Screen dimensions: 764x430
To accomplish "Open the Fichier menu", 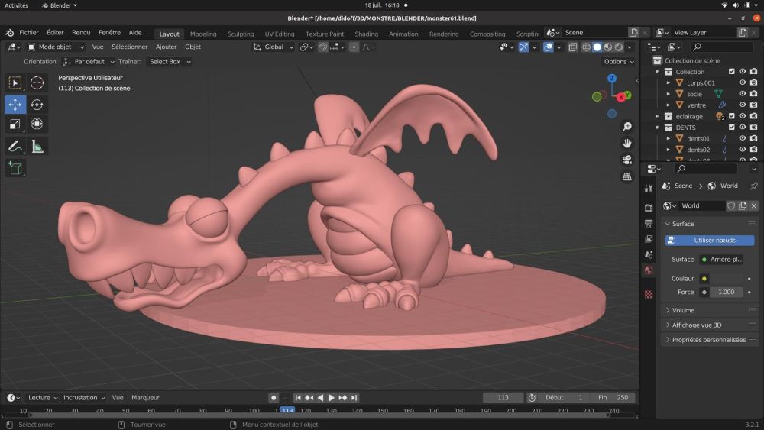I will tap(29, 33).
